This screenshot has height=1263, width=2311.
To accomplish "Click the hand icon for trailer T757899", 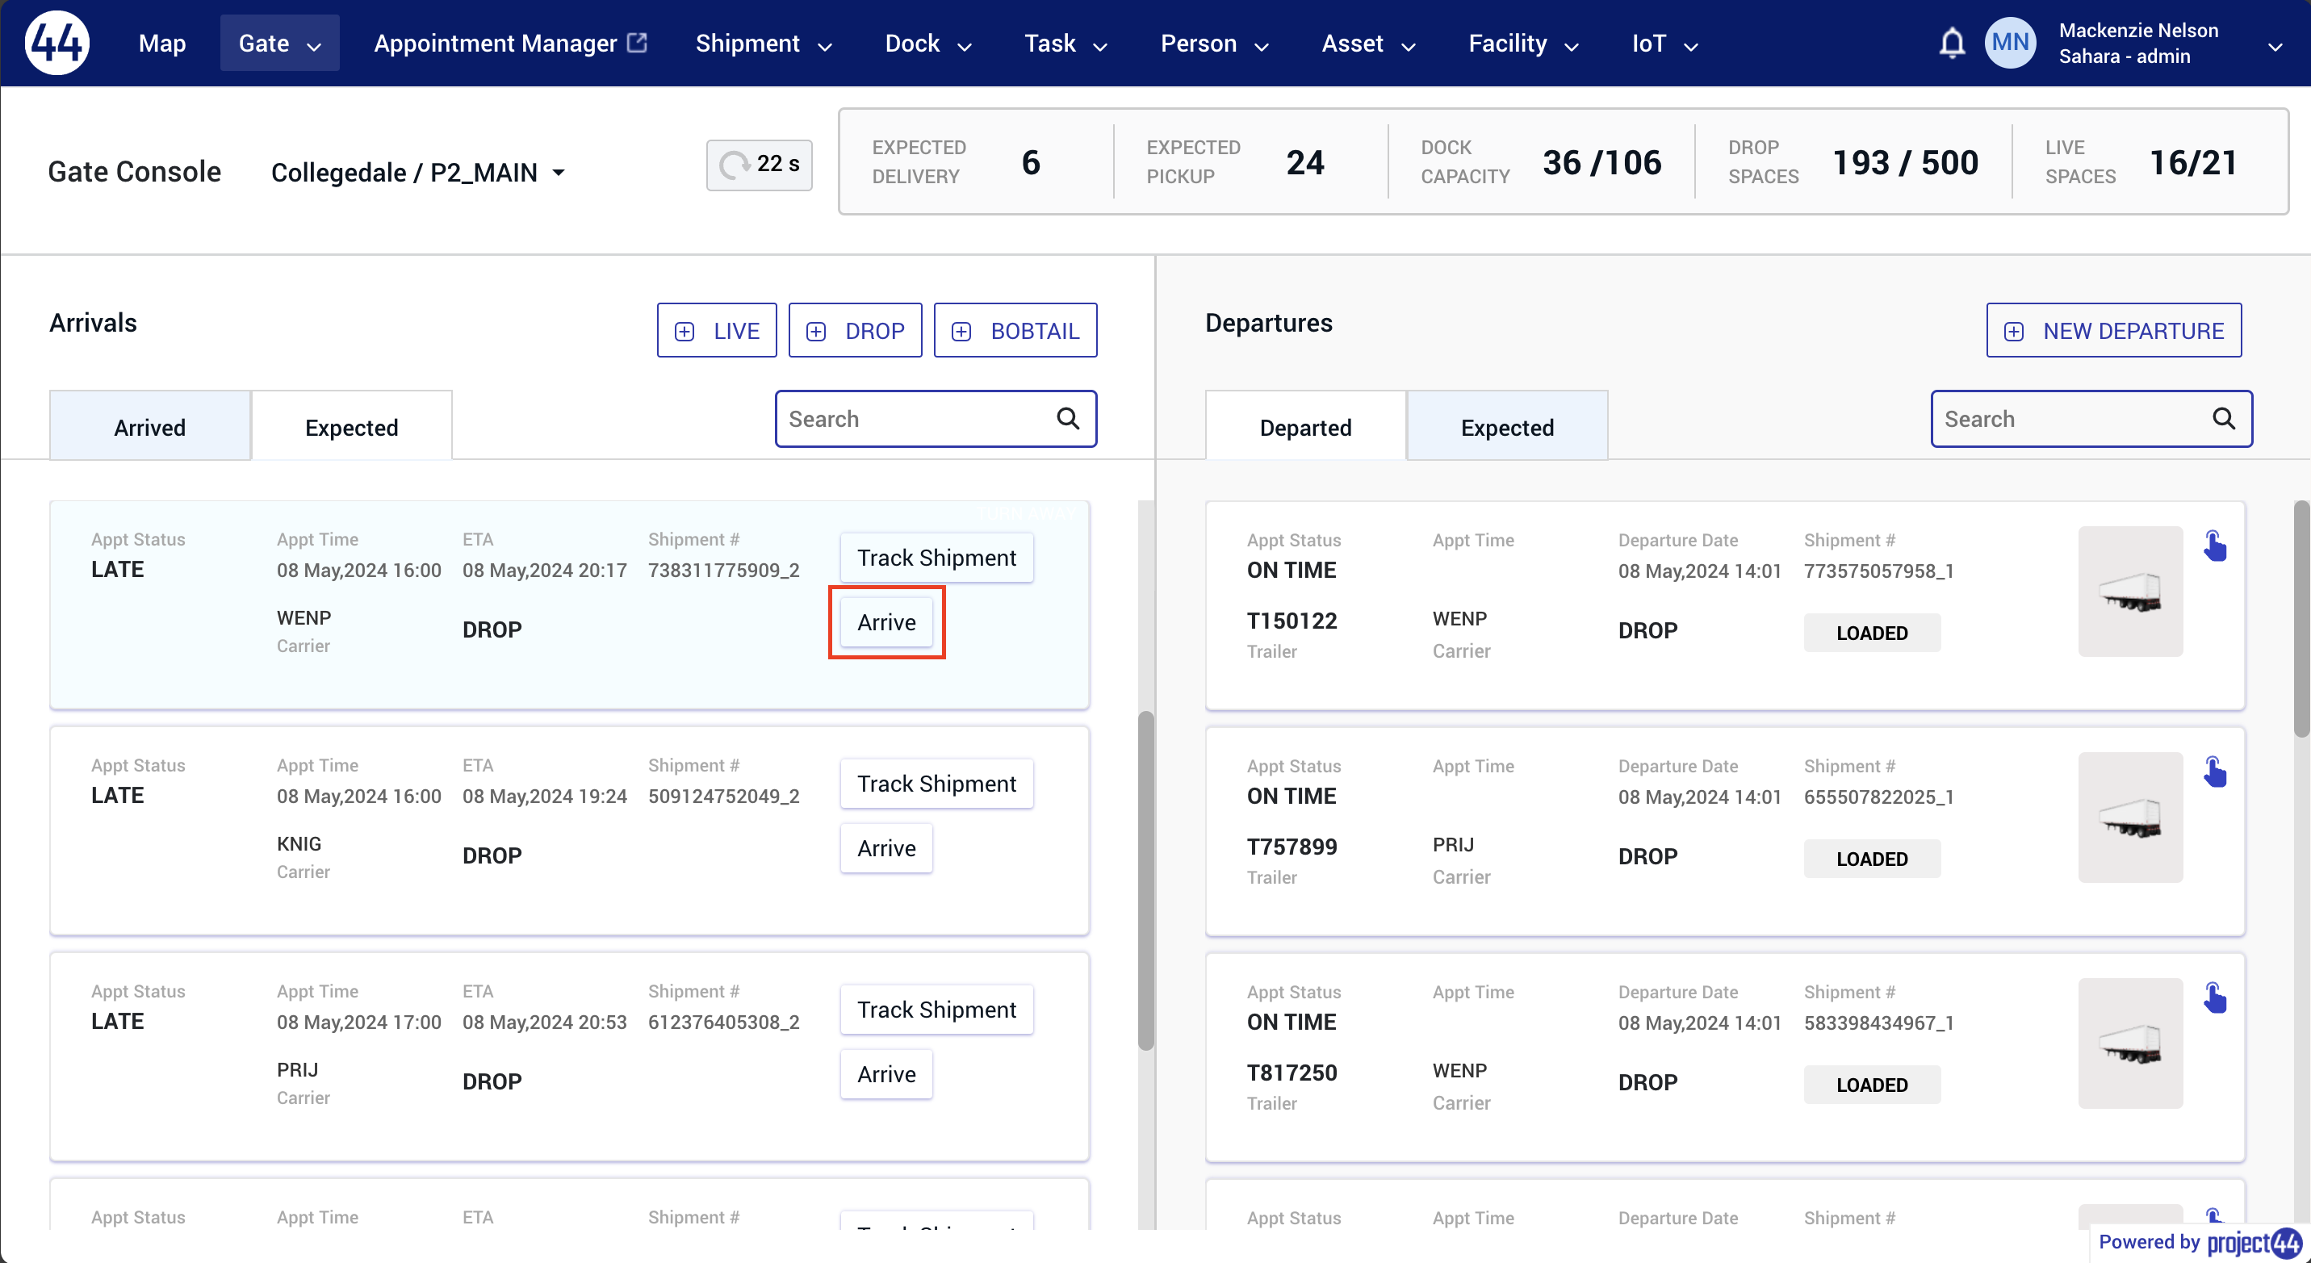I will point(2215,772).
